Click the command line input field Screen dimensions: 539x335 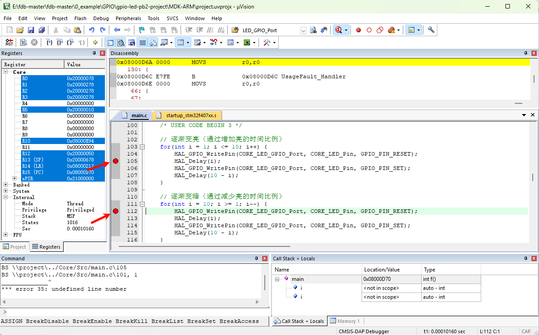(134, 312)
